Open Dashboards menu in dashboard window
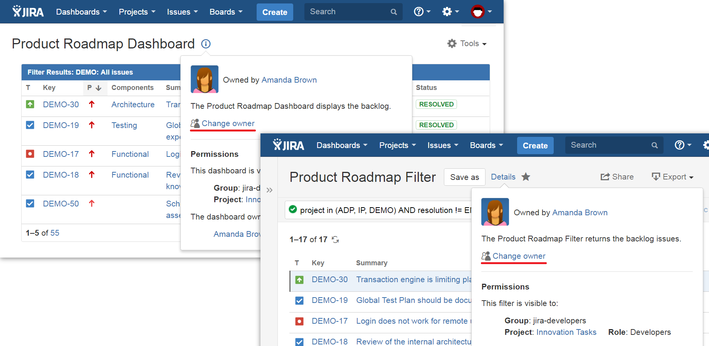Image resolution: width=709 pixels, height=346 pixels. [x=82, y=12]
